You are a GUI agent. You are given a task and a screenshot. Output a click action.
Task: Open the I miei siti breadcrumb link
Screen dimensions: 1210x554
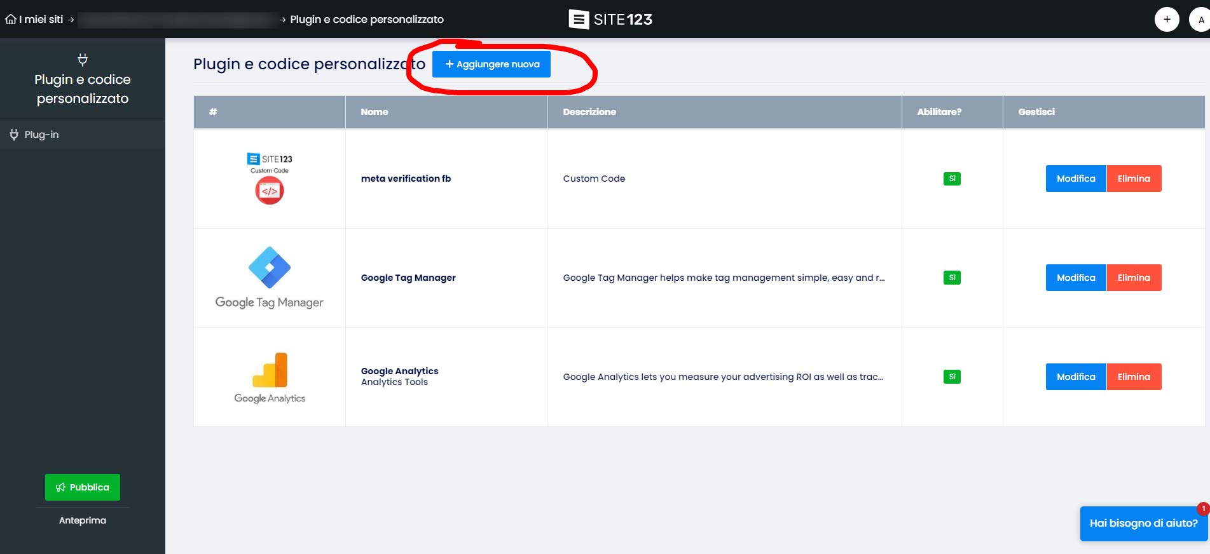(x=41, y=20)
